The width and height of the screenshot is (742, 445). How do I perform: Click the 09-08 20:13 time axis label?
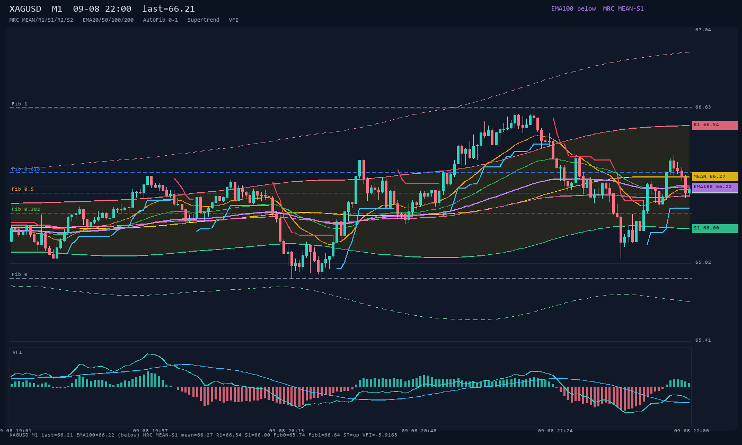(x=287, y=431)
